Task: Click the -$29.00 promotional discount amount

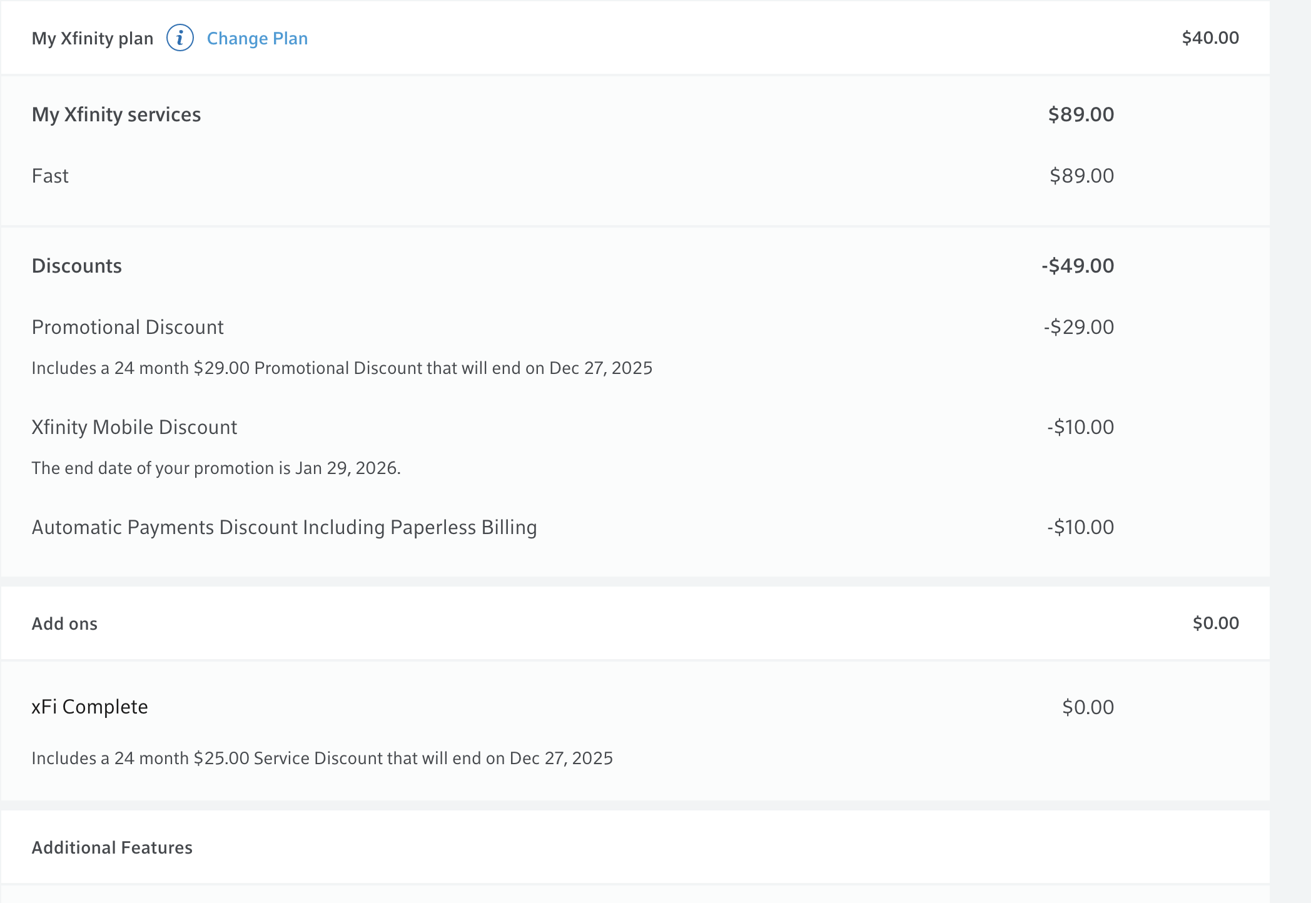Action: point(1078,327)
